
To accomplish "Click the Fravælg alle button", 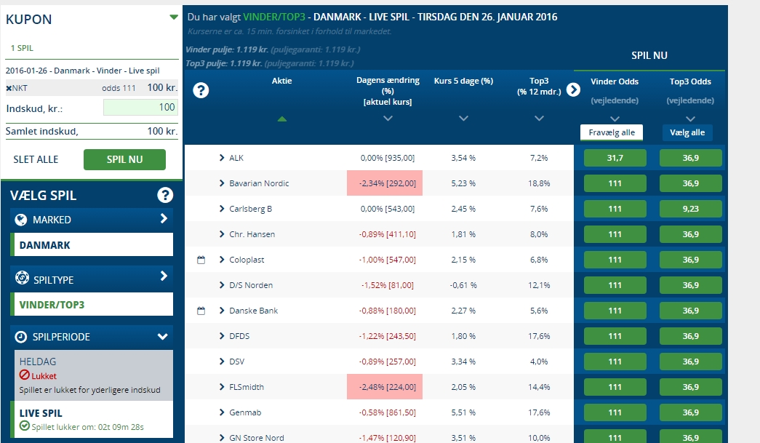I will [x=612, y=133].
